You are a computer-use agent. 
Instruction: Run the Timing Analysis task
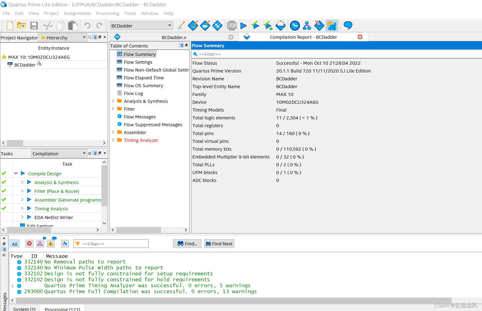[x=51, y=208]
